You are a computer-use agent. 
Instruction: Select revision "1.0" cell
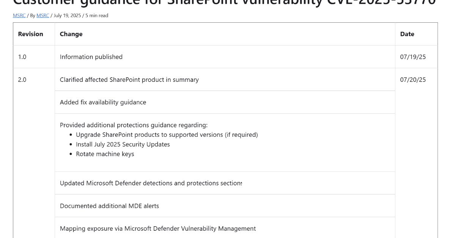click(22, 57)
